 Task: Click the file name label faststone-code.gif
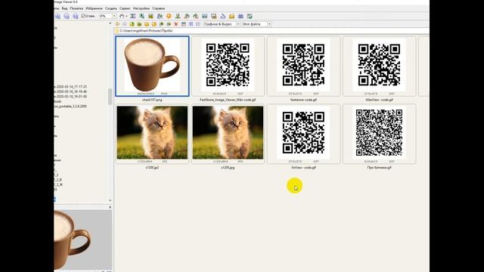pyautogui.click(x=303, y=100)
